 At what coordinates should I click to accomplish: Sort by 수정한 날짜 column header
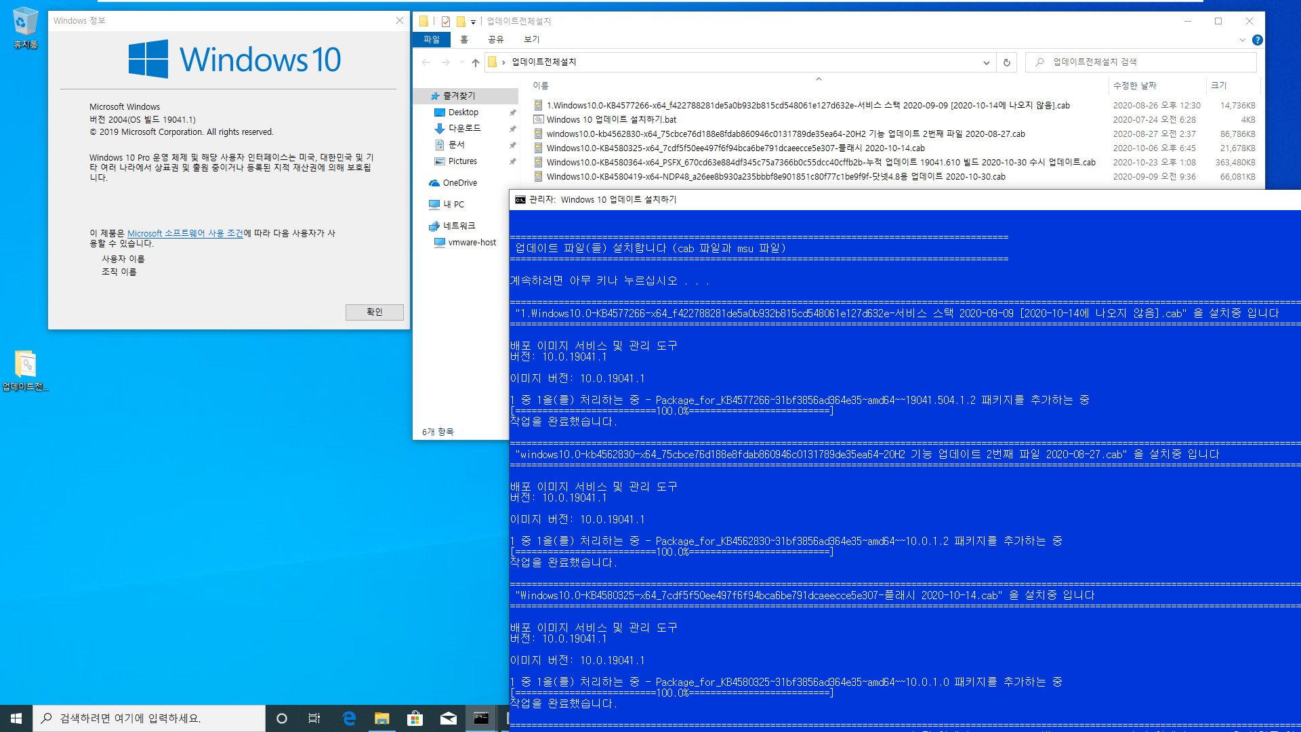coord(1135,85)
